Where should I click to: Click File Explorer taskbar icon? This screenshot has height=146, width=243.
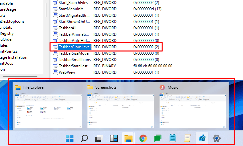pos(128,138)
